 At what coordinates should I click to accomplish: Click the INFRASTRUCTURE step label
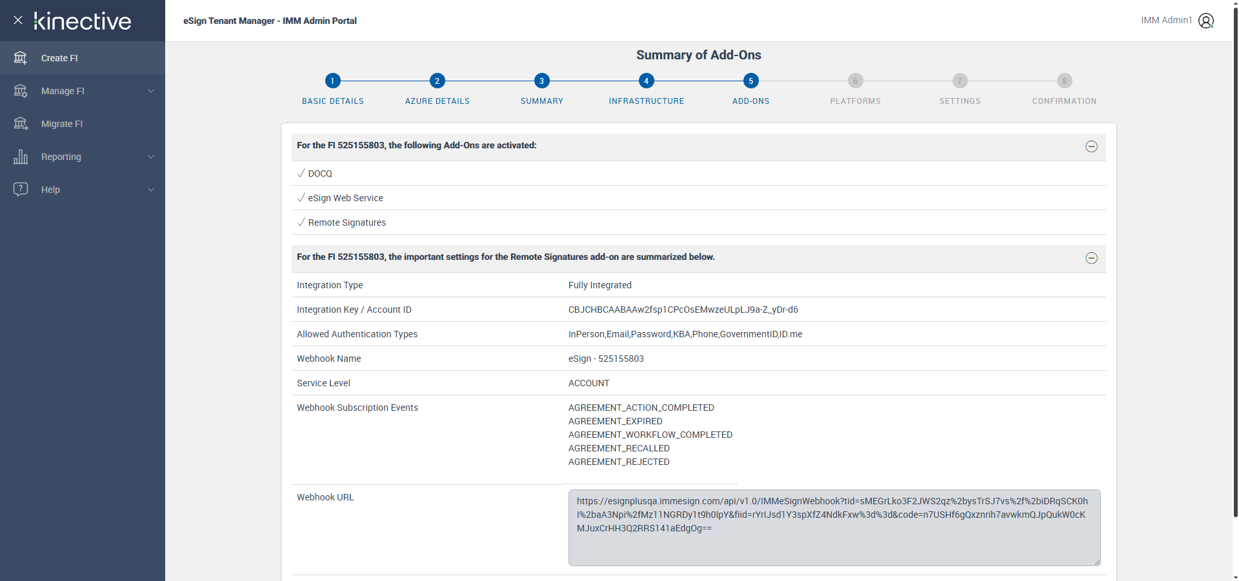pyautogui.click(x=647, y=101)
